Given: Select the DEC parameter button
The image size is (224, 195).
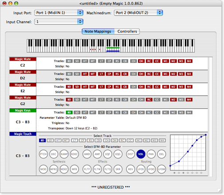Looking at the screenshot, I should tap(54, 154).
